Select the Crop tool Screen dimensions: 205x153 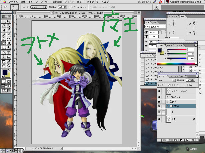click(4, 30)
